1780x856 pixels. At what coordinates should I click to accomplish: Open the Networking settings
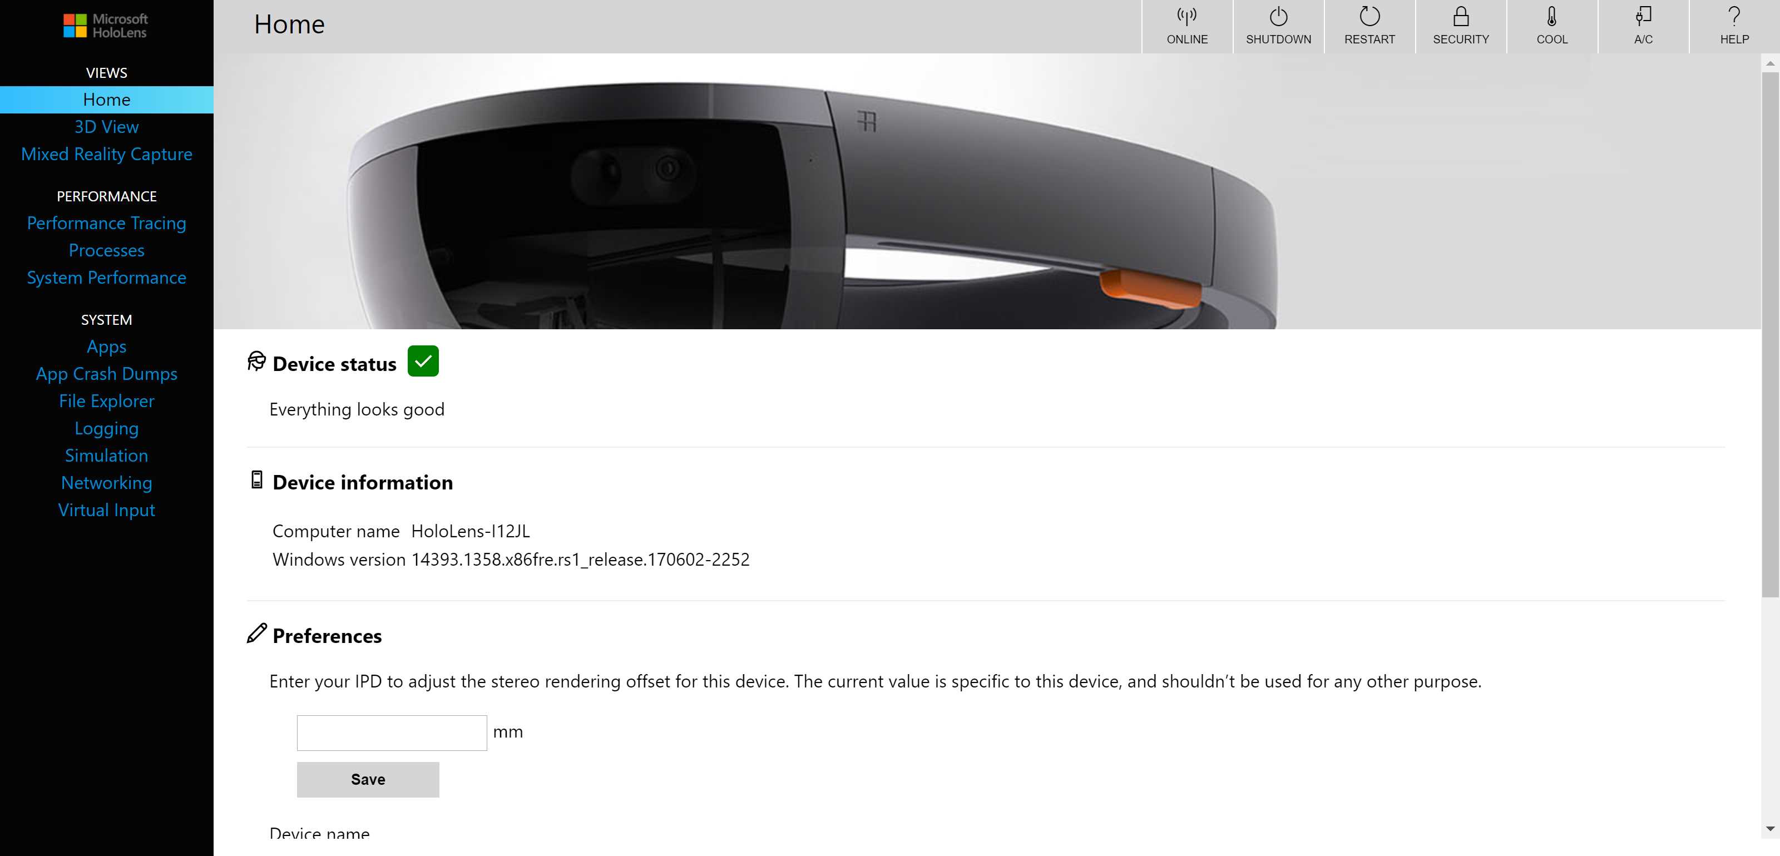point(106,482)
